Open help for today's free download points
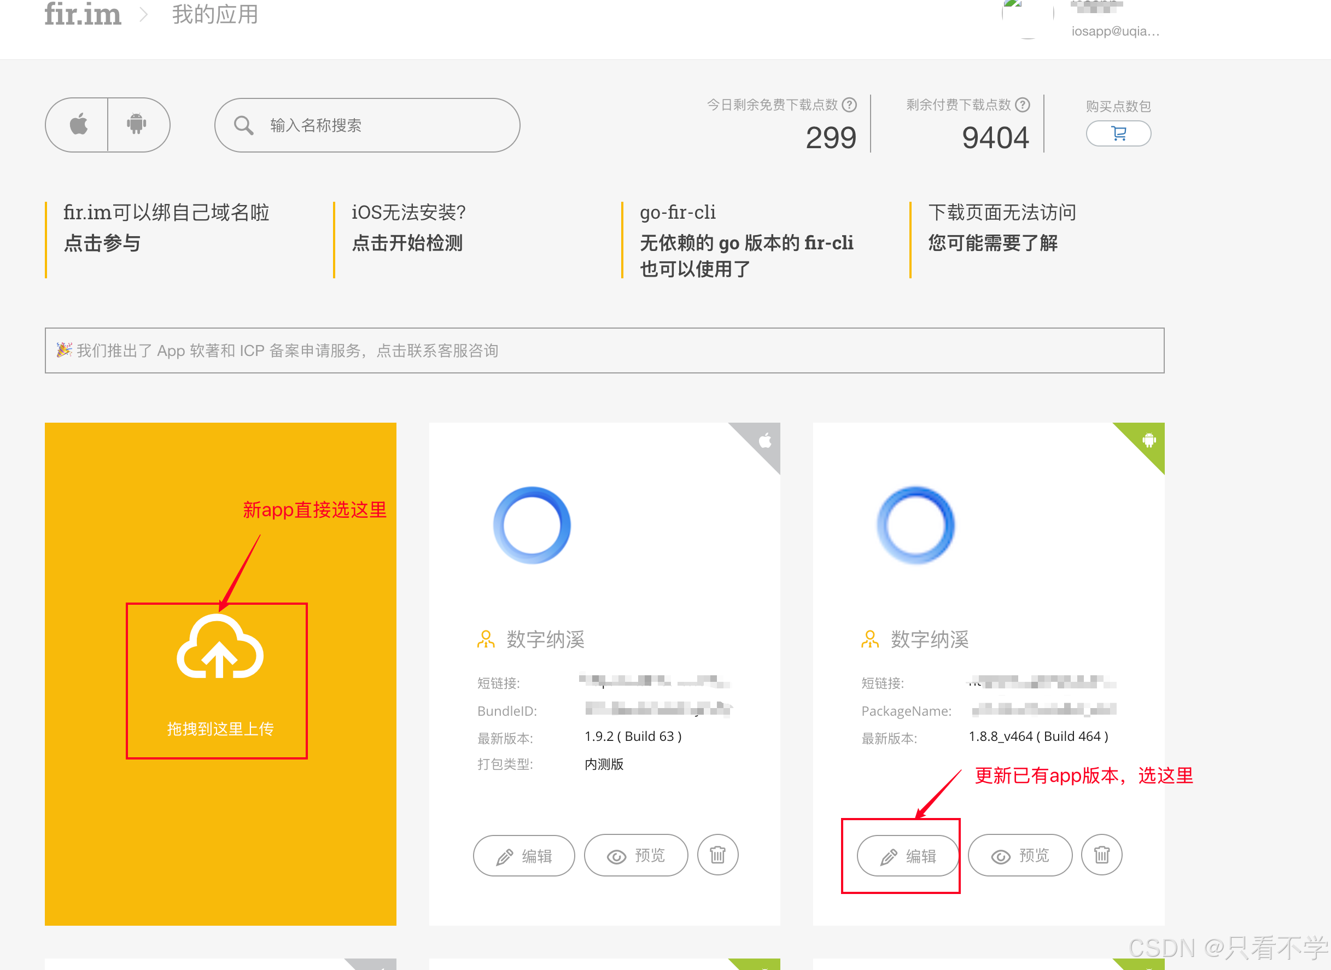Image resolution: width=1331 pixels, height=970 pixels. click(x=849, y=104)
